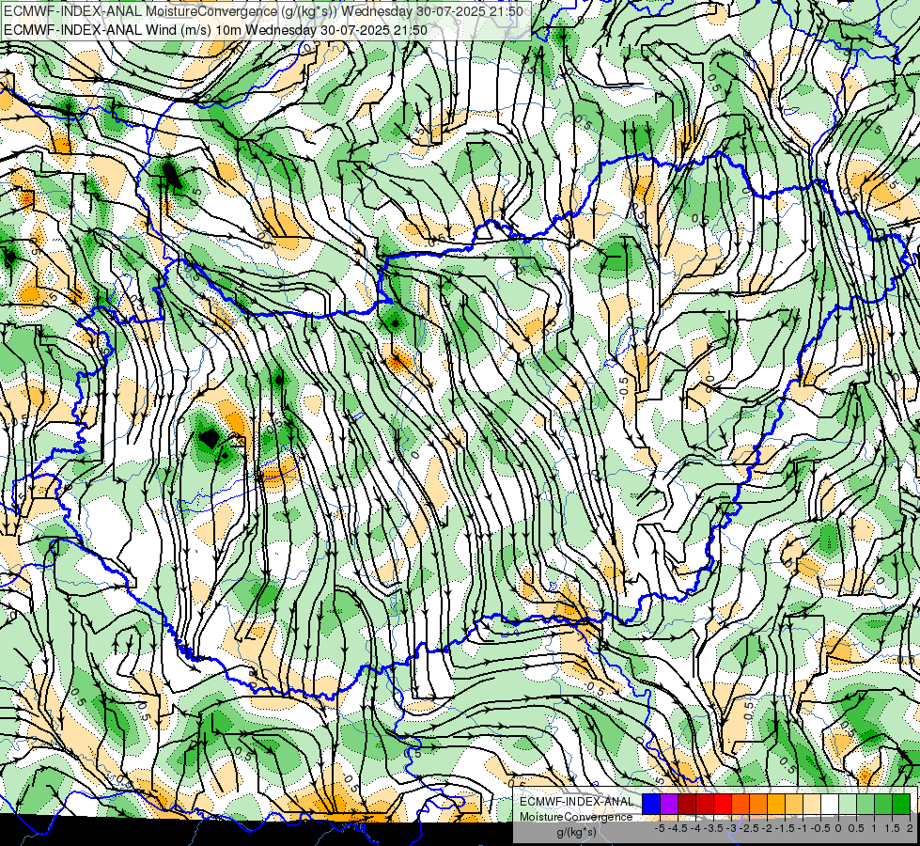Click the purple swatch in the legend
Viewport: 920px width, 846px height.
tap(669, 804)
